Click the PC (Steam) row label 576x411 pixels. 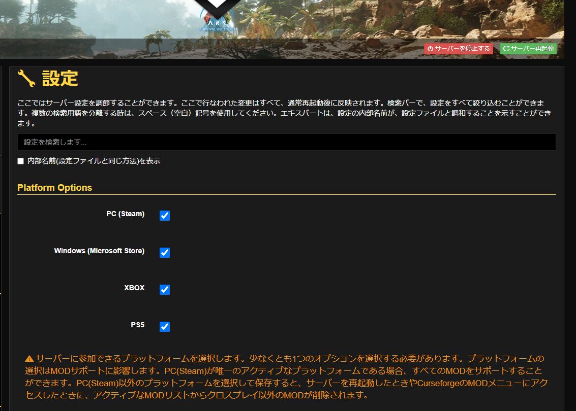(126, 214)
